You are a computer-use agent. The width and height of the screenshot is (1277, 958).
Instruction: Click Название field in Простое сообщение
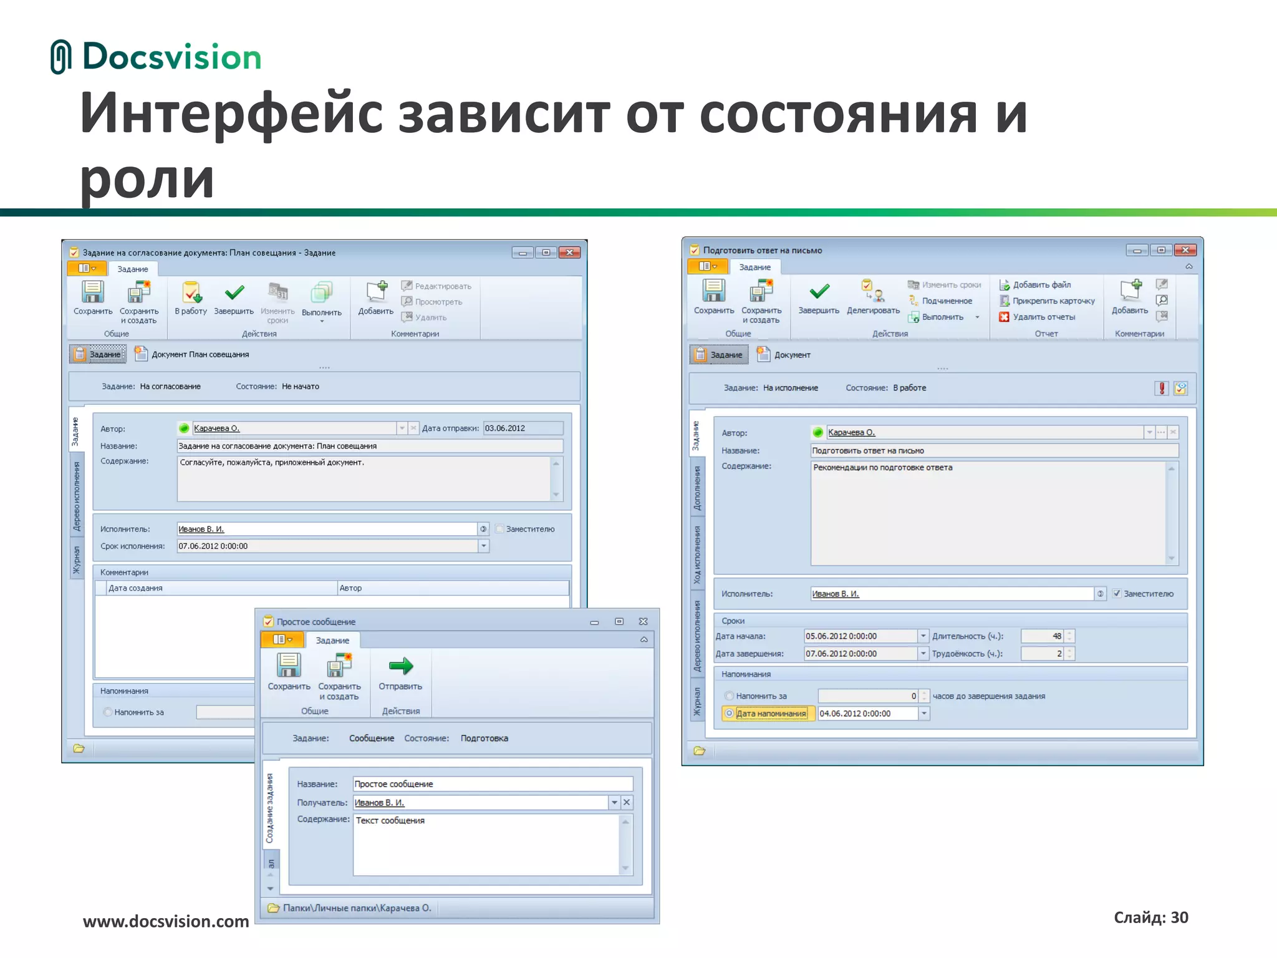click(x=493, y=784)
